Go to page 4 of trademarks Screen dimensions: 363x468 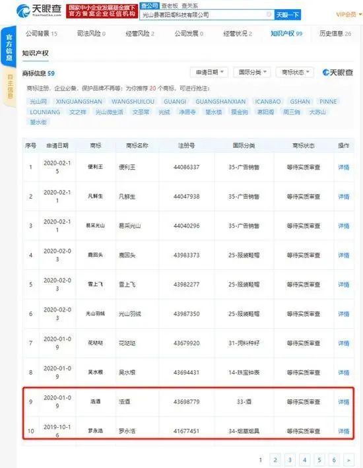[x=304, y=459]
